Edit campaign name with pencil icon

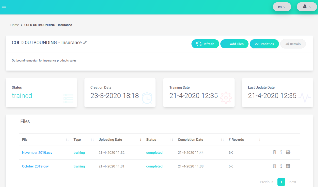[85, 43]
